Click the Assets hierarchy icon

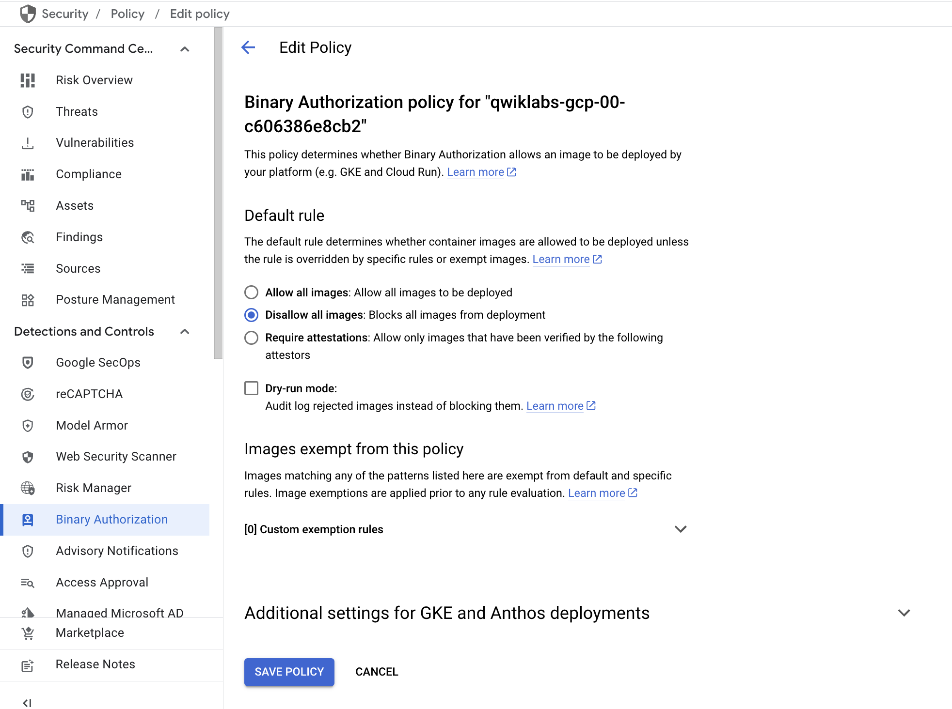point(28,206)
